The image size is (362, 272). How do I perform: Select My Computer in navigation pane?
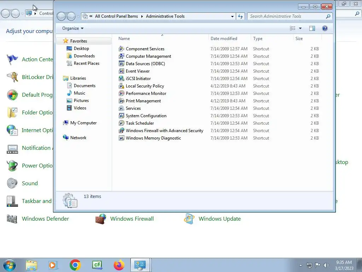[x=83, y=123]
